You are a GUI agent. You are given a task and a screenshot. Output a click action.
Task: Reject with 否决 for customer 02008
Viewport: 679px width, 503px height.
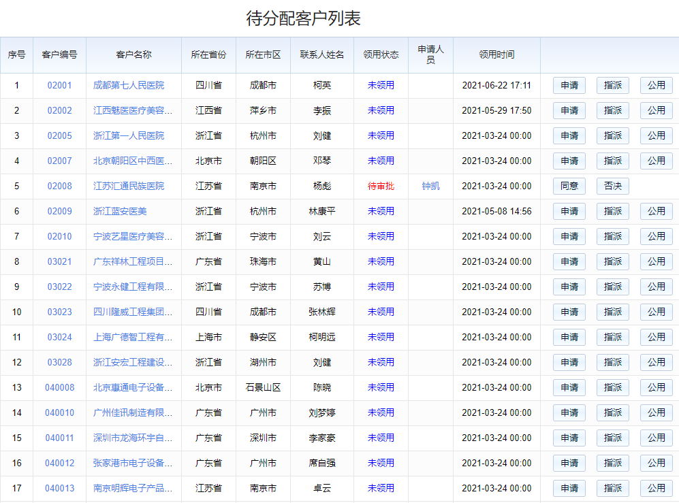click(612, 186)
